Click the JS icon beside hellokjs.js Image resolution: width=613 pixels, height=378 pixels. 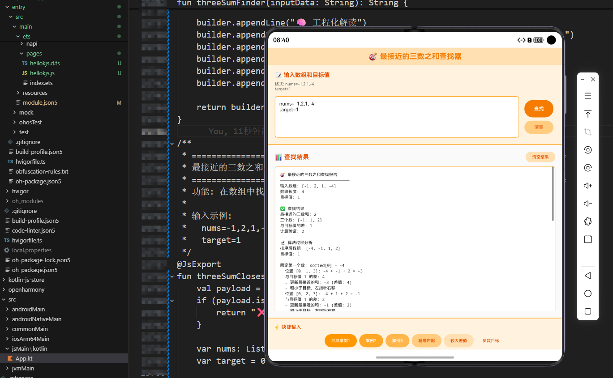[x=25, y=73]
